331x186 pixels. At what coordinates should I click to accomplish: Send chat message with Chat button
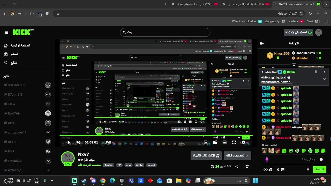320,169
